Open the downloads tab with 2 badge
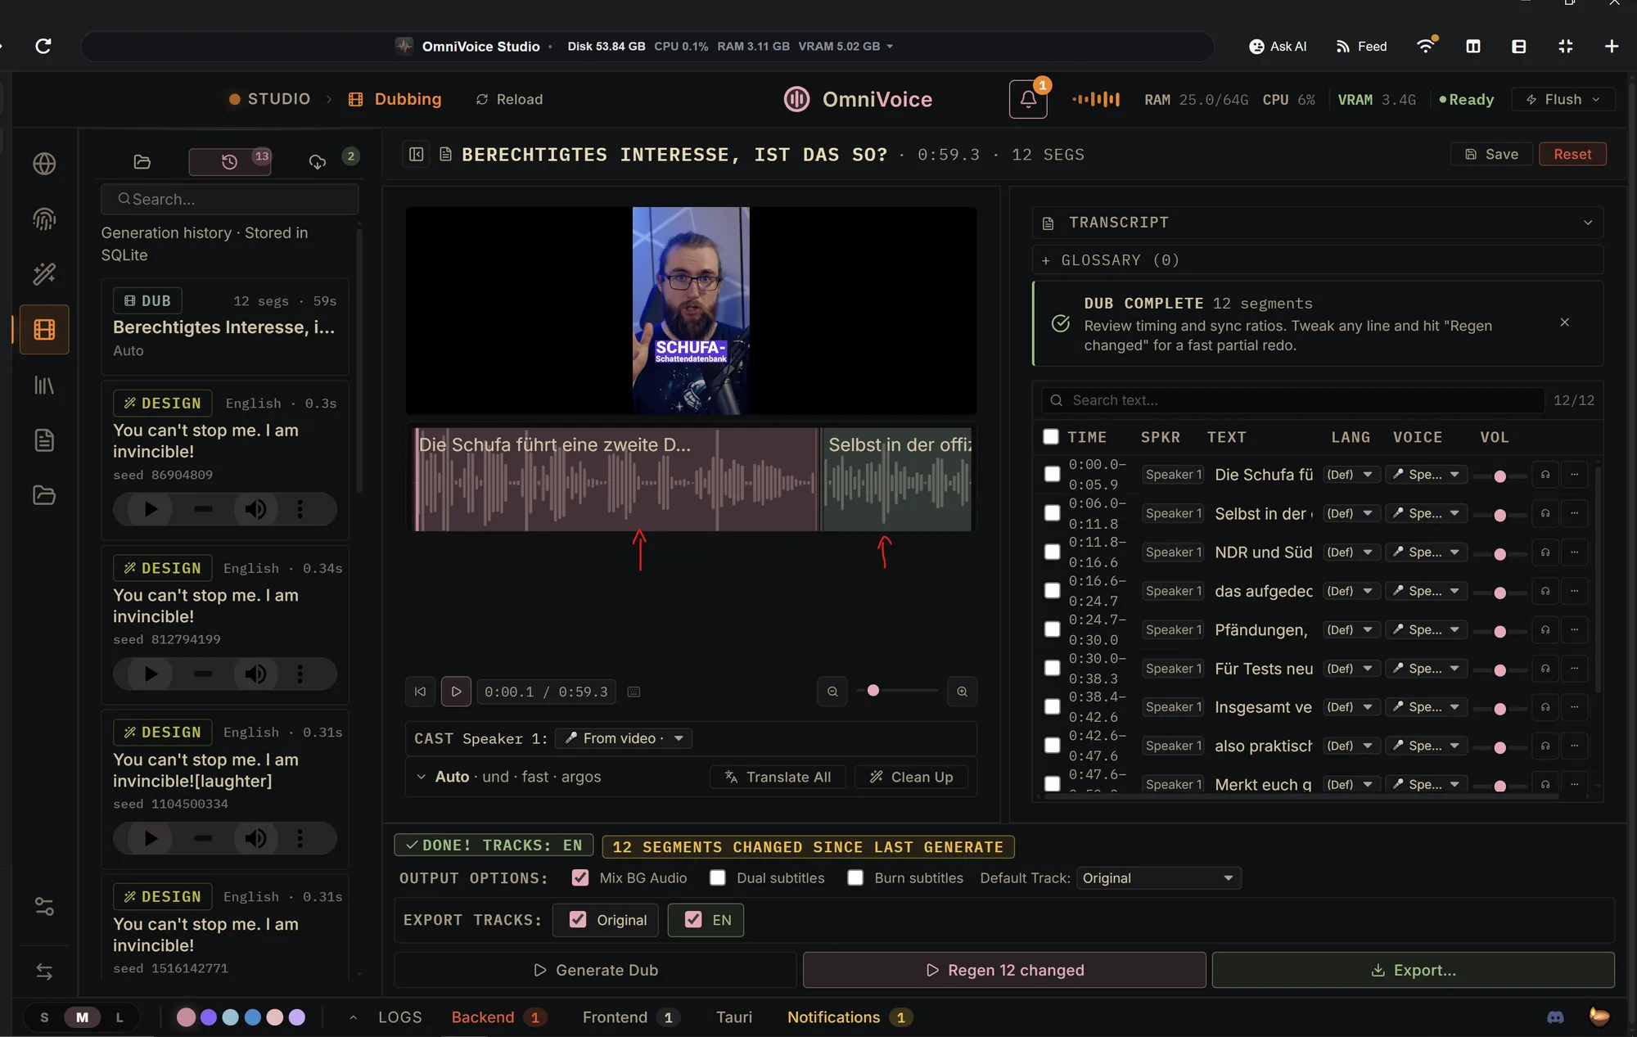The width and height of the screenshot is (1637, 1037). 318,162
